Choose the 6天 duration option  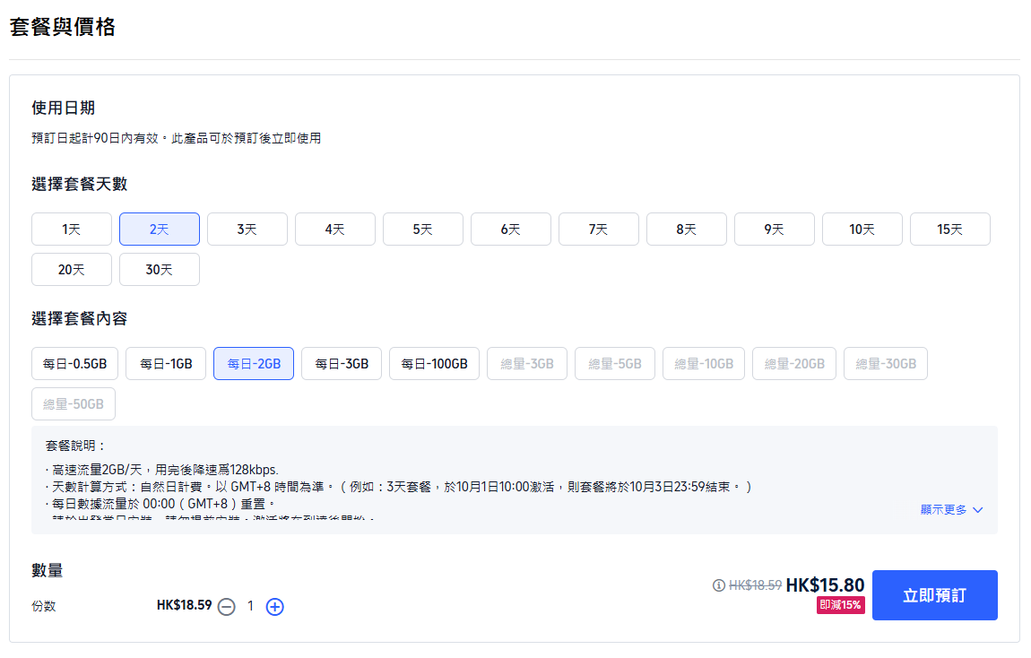(x=511, y=229)
